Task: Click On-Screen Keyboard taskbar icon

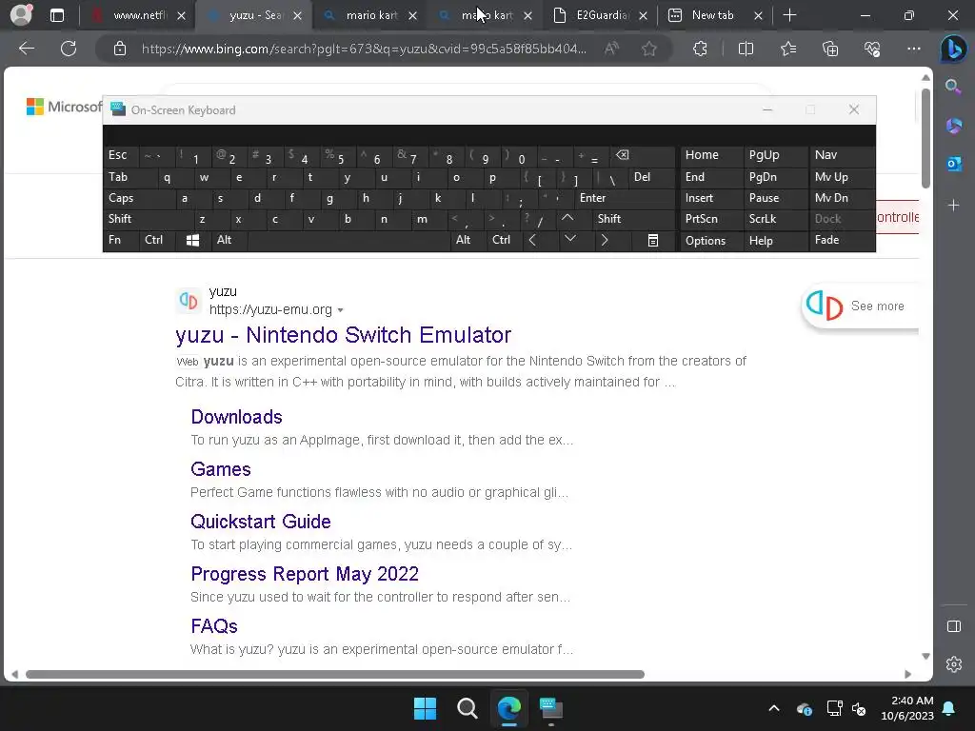Action: [x=551, y=708]
